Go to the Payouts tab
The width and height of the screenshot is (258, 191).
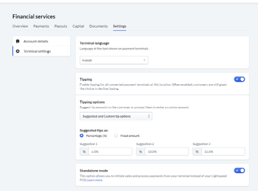(x=61, y=26)
